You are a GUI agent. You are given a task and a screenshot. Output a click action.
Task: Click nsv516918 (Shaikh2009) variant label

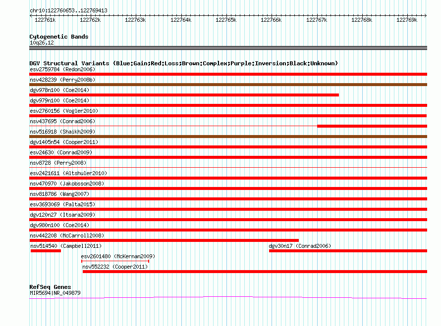pos(62,132)
